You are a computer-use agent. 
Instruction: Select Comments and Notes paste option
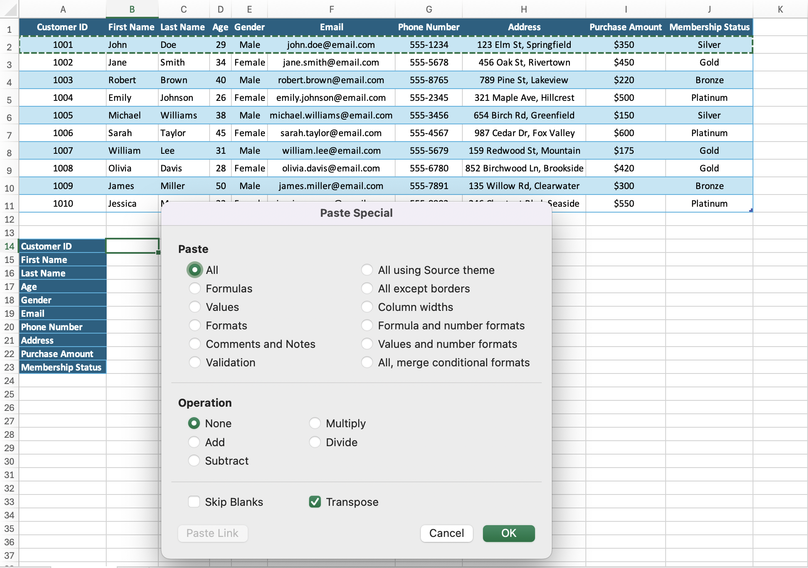coord(194,344)
